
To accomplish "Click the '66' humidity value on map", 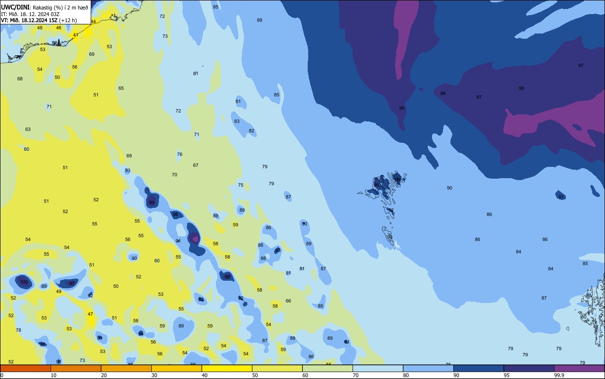I will pos(288,301).
